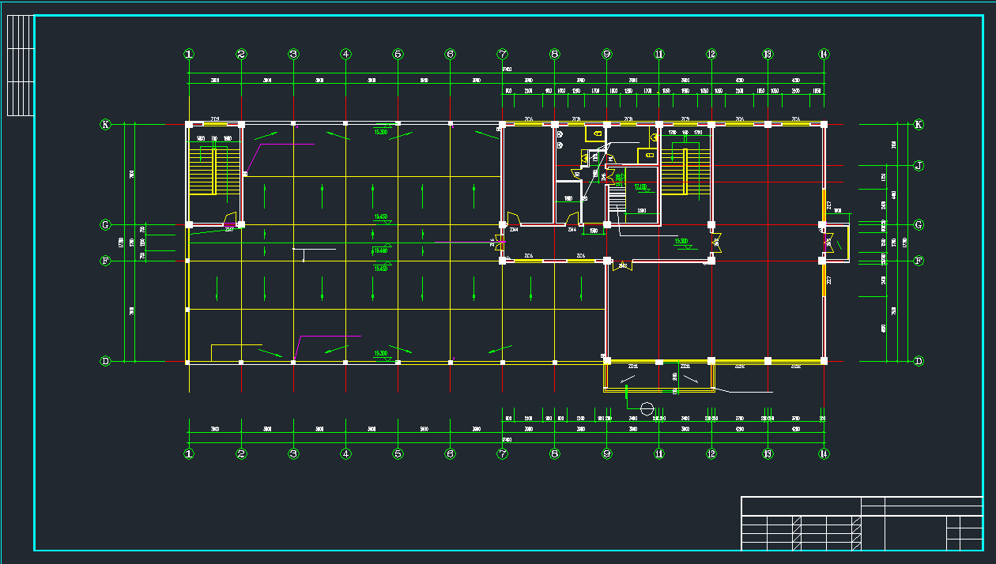Click axis bubble 14 in the top row
This screenshot has width=996, height=564.
(824, 55)
